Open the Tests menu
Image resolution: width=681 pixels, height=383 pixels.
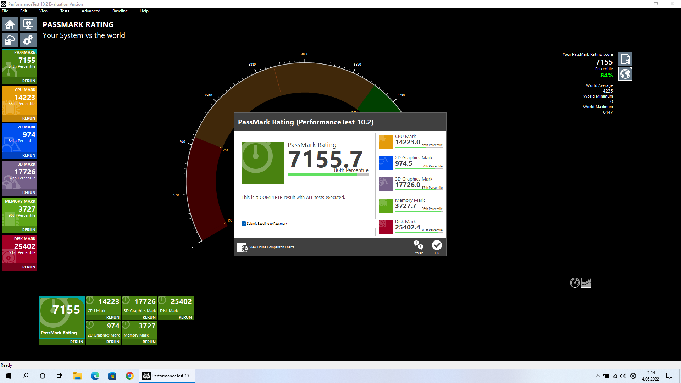[x=65, y=11]
